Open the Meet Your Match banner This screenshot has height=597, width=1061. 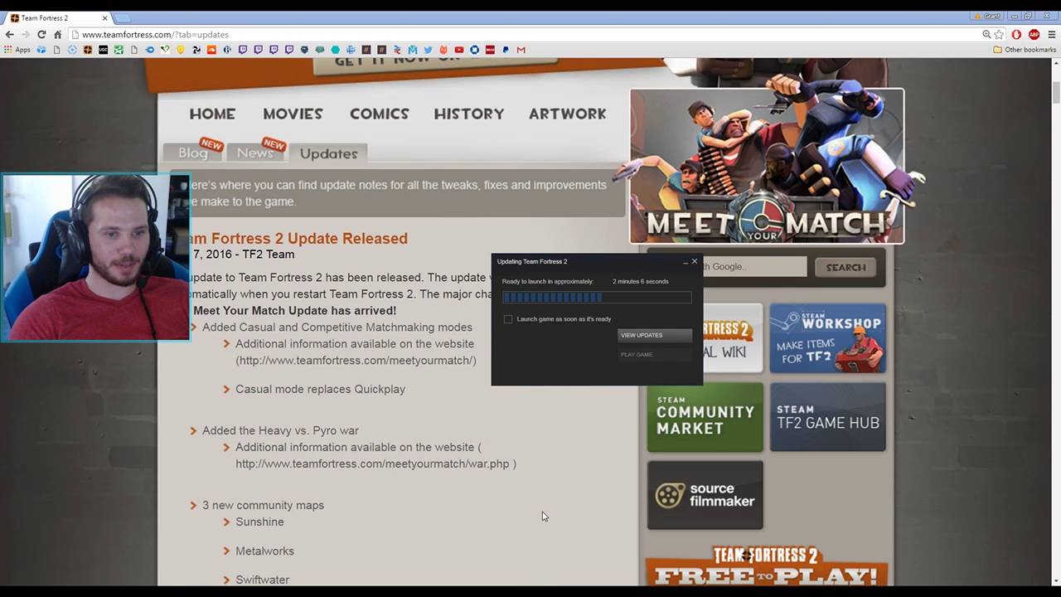(767, 166)
